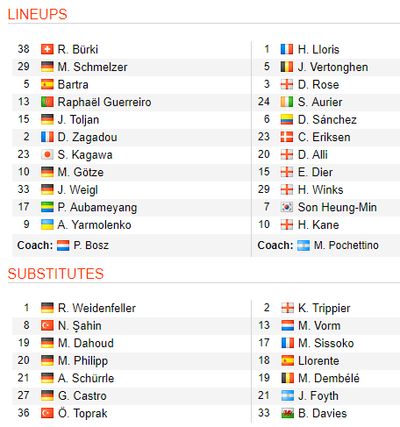Click the South Korea flag beside Son Heung-Min
Image resolution: width=400 pixels, height=427 pixels.
click(287, 207)
